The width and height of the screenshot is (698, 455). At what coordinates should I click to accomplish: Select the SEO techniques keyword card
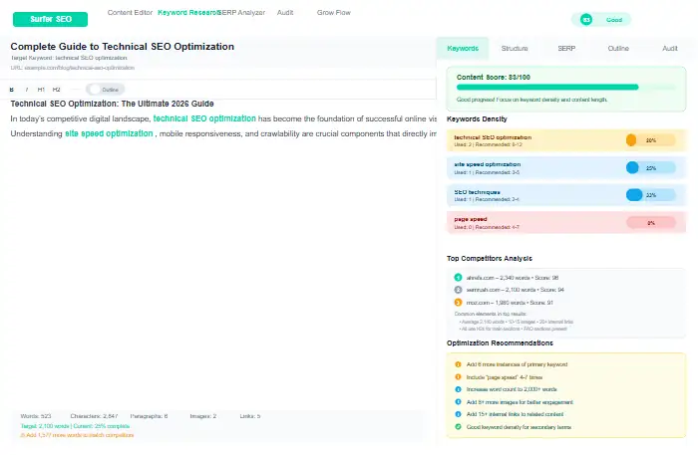[x=565, y=195]
